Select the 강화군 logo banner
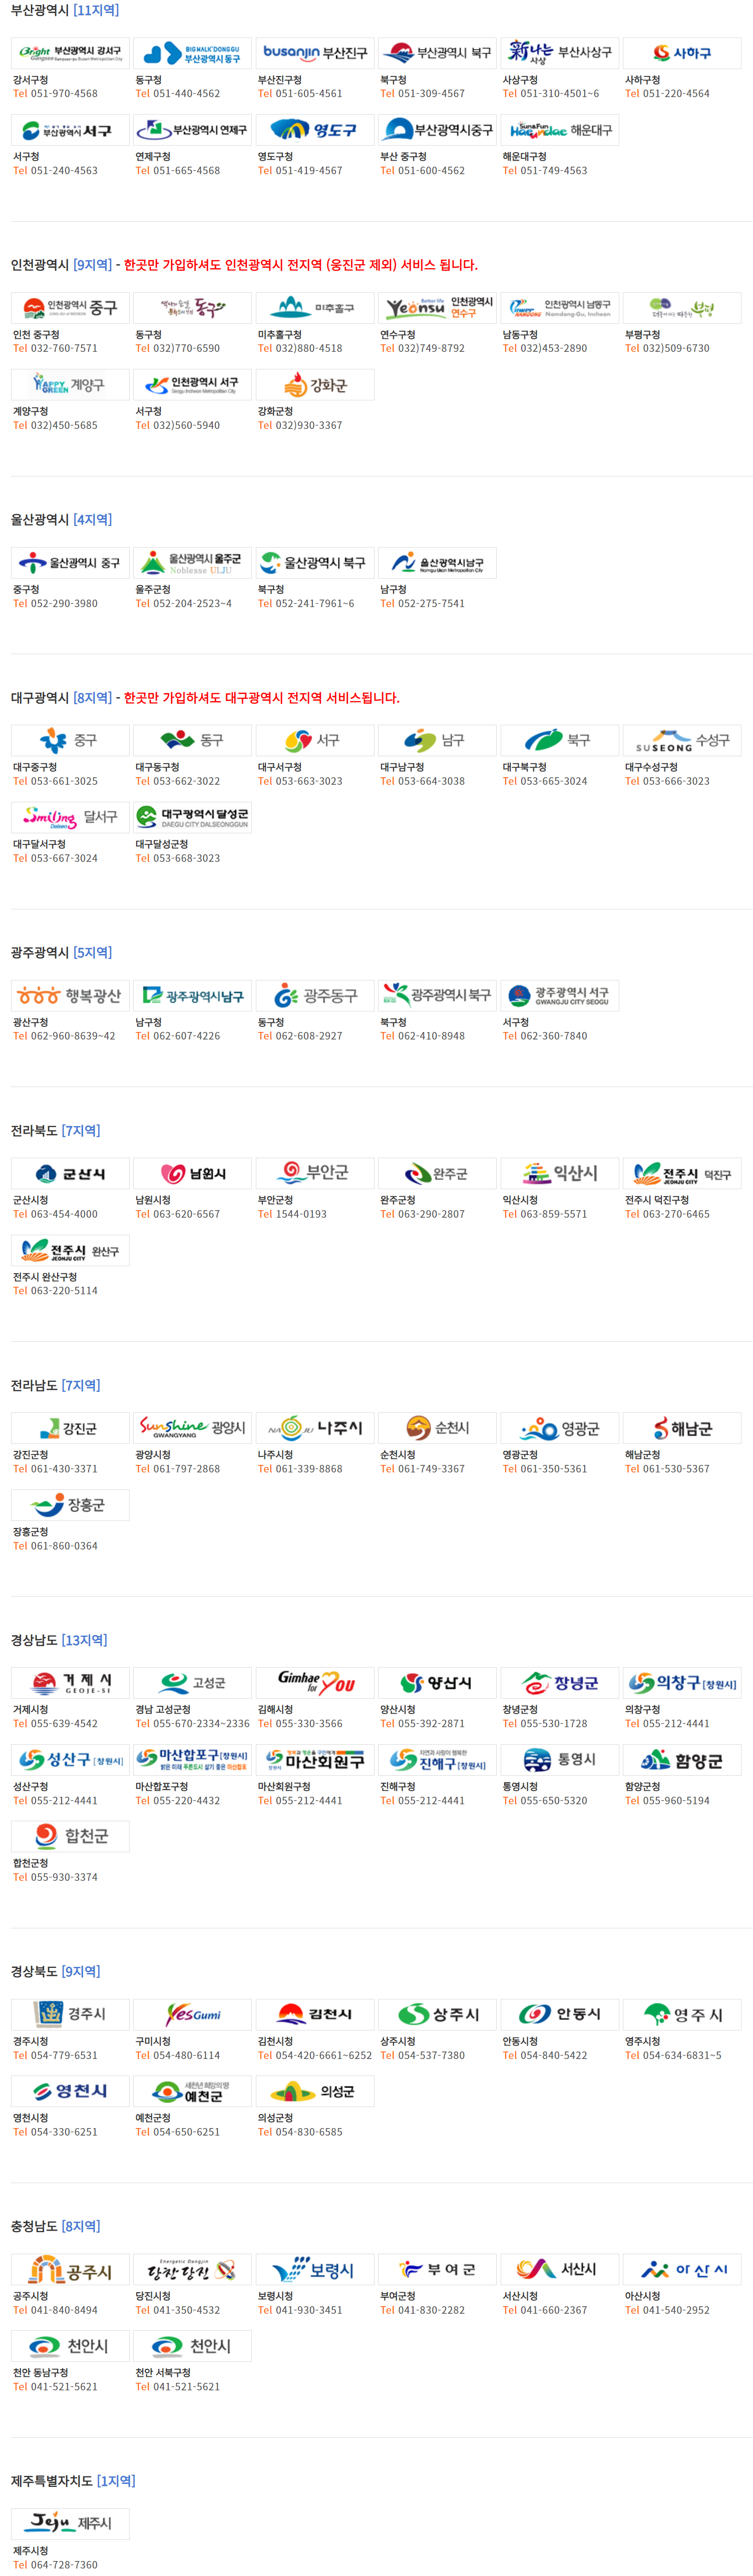 click(x=315, y=385)
